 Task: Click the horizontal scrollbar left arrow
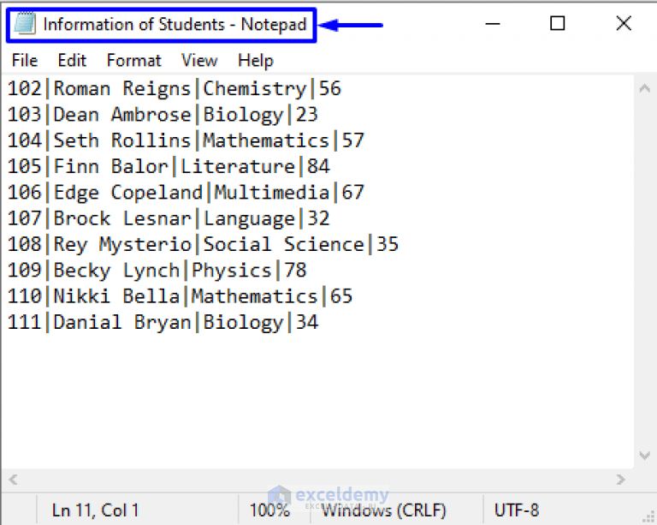click(x=13, y=480)
